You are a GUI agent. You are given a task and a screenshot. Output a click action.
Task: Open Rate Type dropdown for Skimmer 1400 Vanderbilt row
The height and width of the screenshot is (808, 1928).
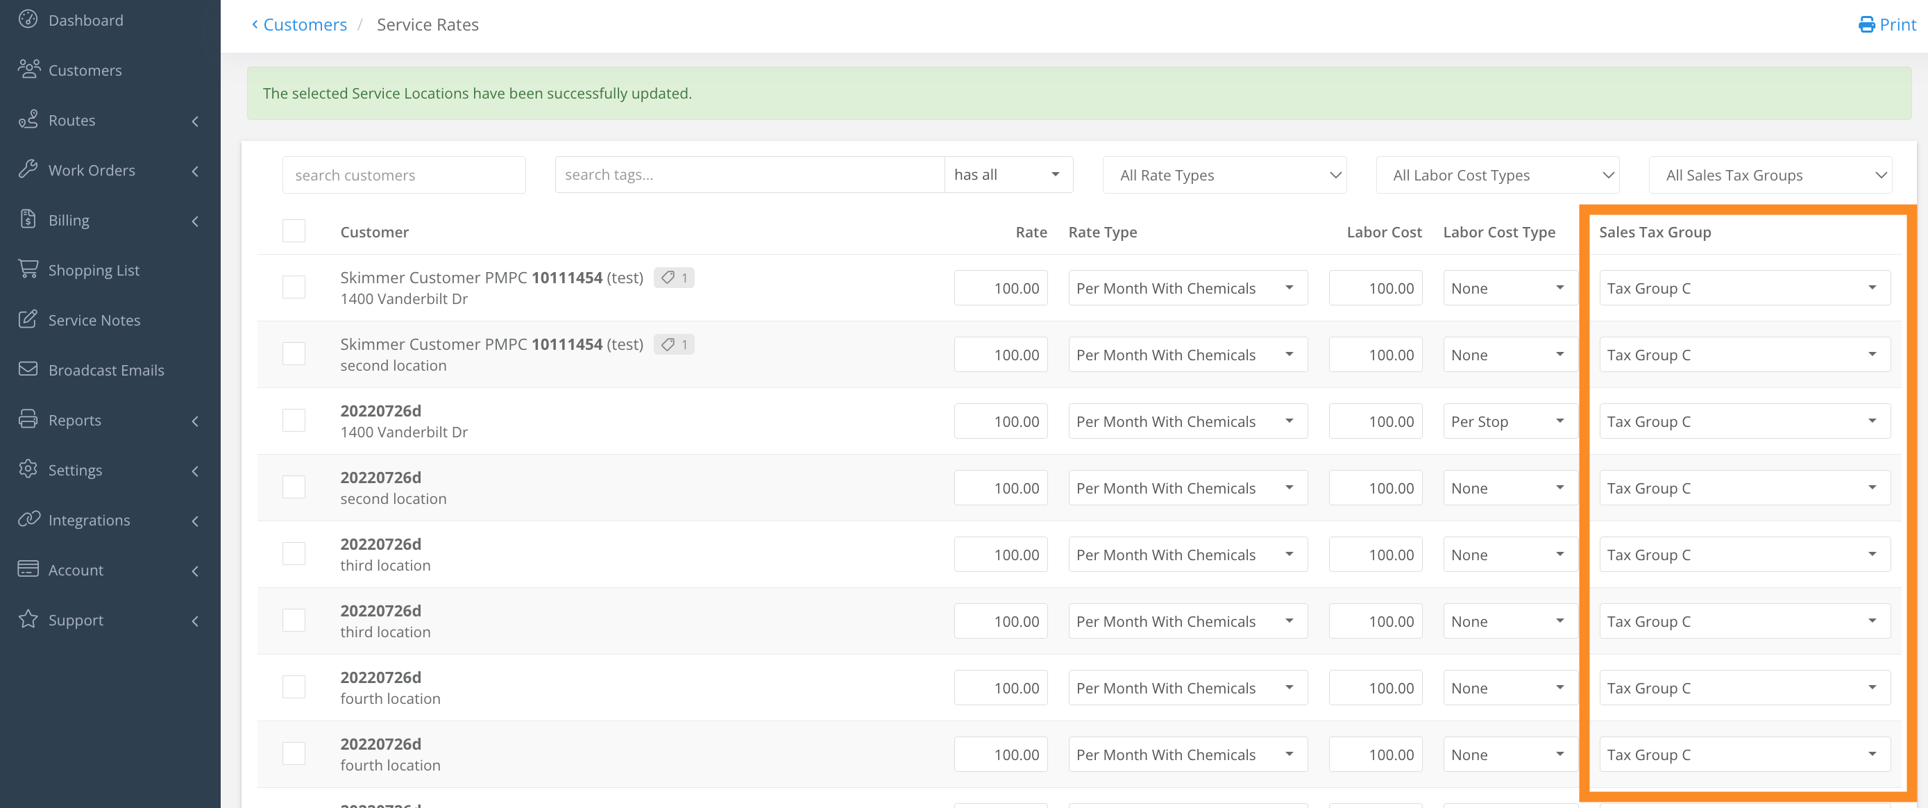1187,287
